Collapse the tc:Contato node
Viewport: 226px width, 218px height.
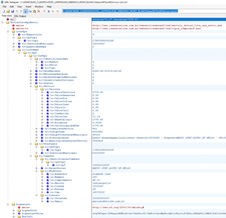36,195
